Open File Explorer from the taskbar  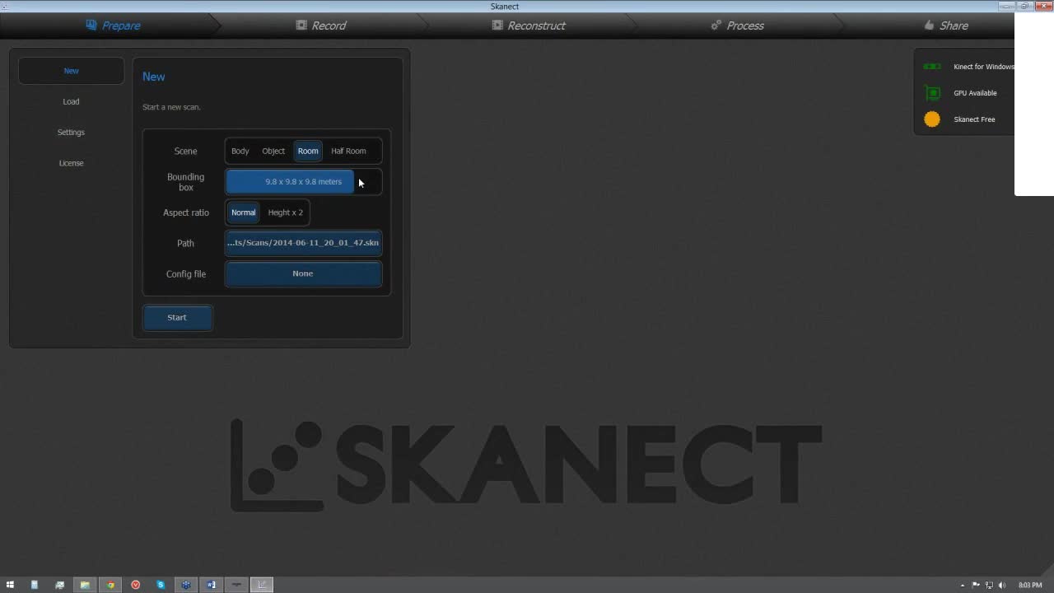[85, 585]
